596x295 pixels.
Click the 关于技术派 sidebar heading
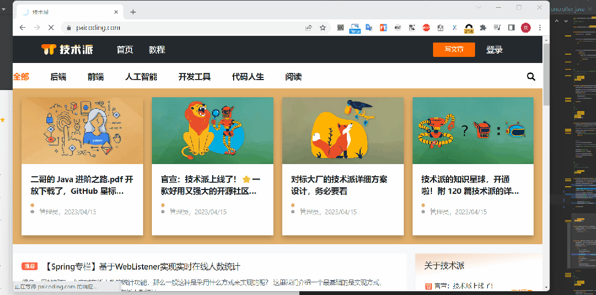[444, 266]
